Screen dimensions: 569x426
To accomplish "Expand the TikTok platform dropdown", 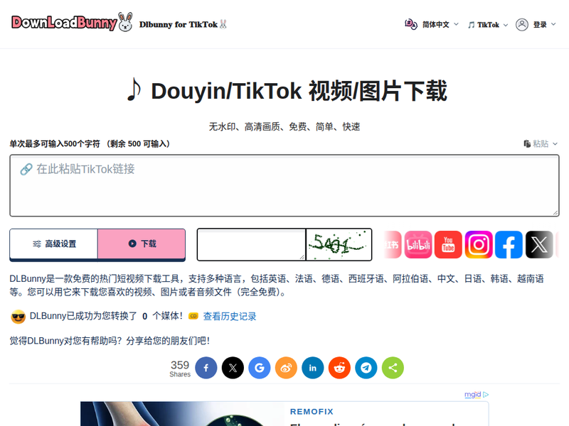I will coord(488,25).
